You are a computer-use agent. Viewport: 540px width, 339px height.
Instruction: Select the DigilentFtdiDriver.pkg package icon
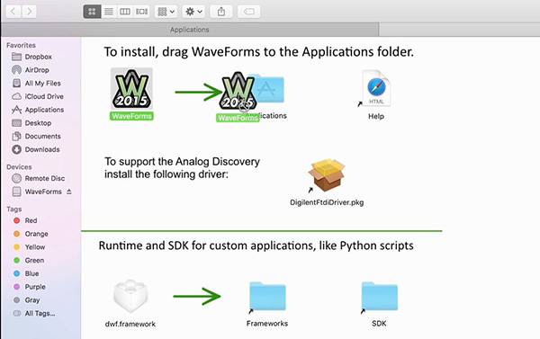327,175
